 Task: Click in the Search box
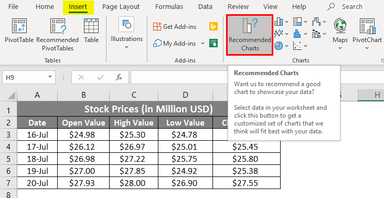(352, 7)
